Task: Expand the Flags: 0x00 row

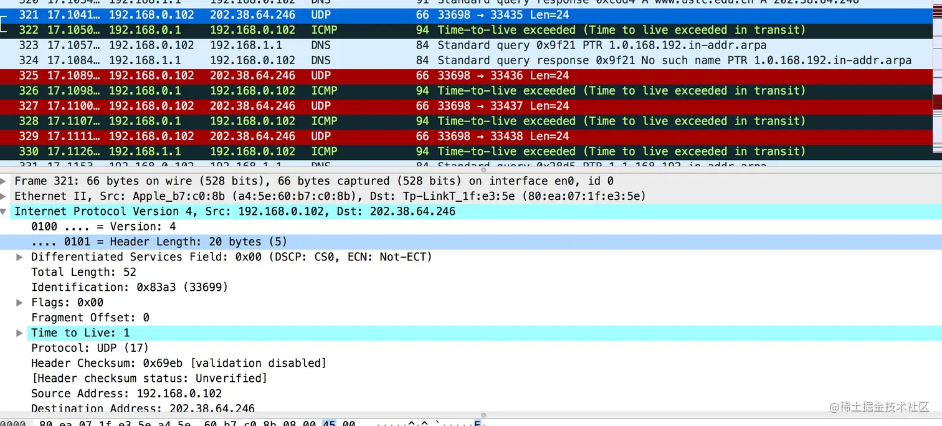Action: coord(19,303)
